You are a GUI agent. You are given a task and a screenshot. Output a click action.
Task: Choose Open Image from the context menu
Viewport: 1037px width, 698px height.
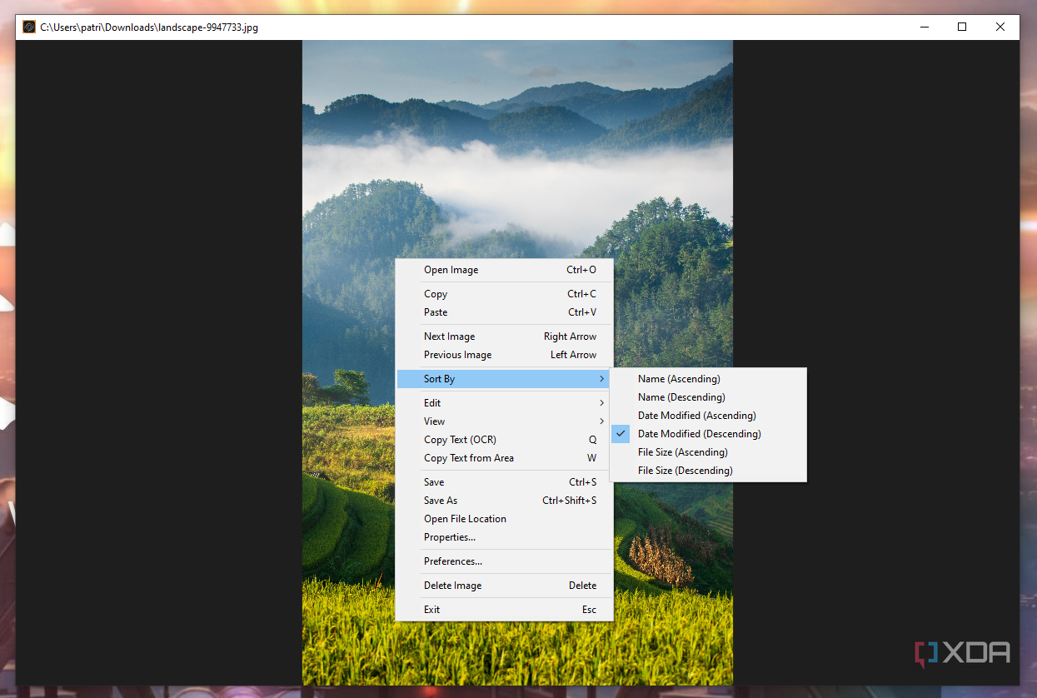tap(504, 270)
